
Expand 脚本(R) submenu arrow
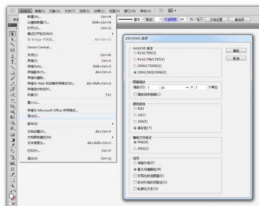[x=113, y=124]
